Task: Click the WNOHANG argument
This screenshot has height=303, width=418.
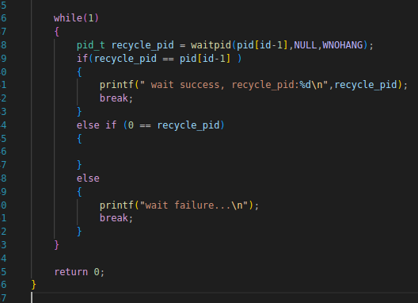Action: tap(343, 45)
